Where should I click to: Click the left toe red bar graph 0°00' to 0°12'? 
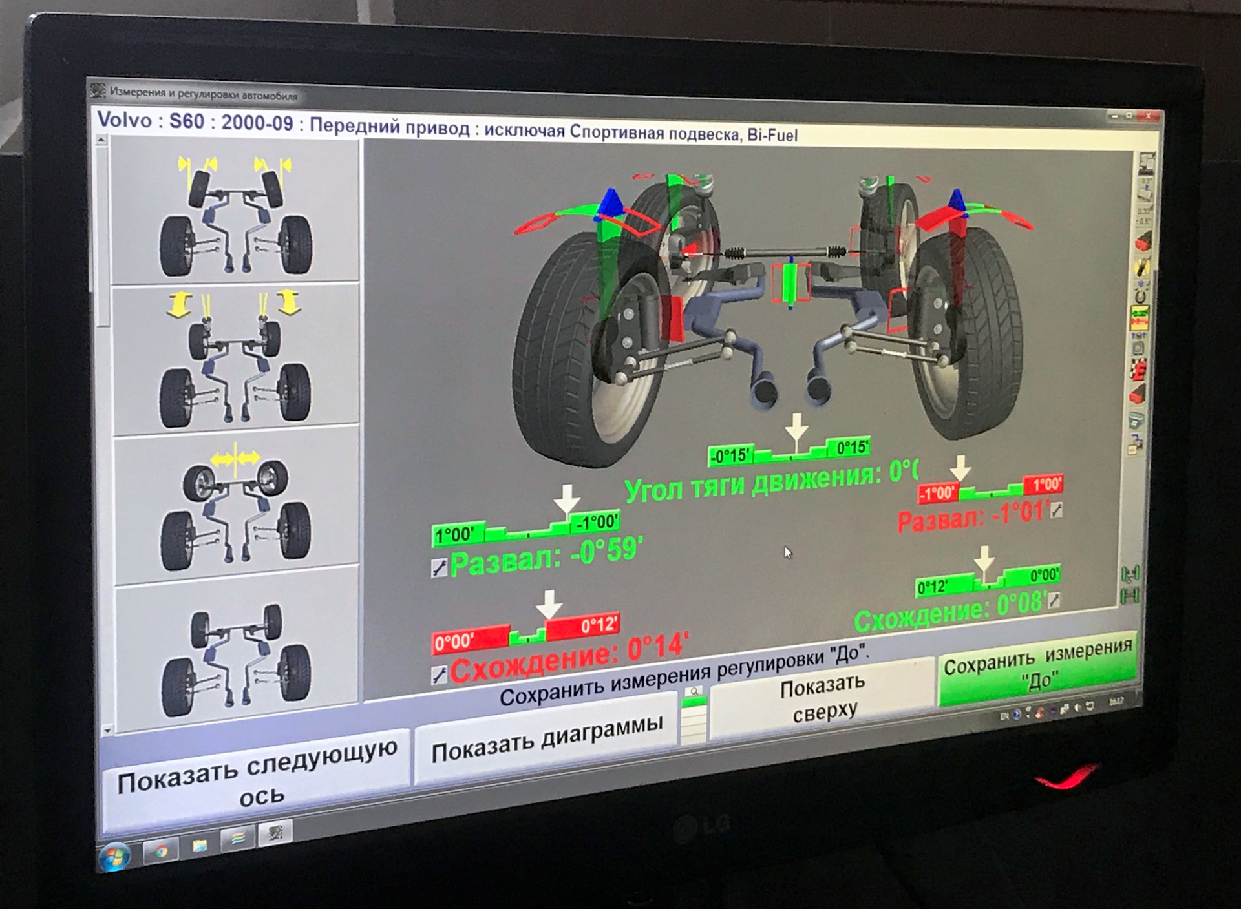(526, 633)
